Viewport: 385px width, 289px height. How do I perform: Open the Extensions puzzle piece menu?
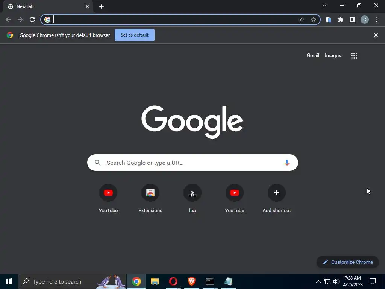[x=341, y=20]
